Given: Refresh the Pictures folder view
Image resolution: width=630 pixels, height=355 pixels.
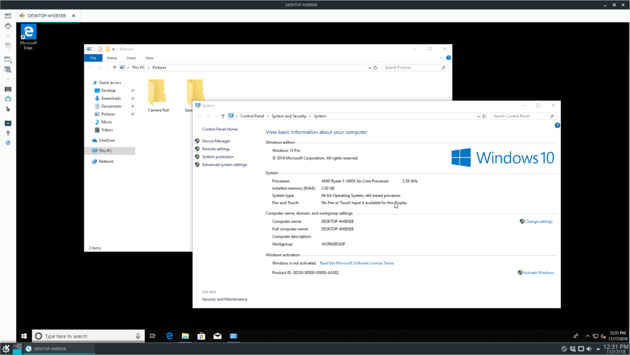Looking at the screenshot, I should tap(376, 68).
